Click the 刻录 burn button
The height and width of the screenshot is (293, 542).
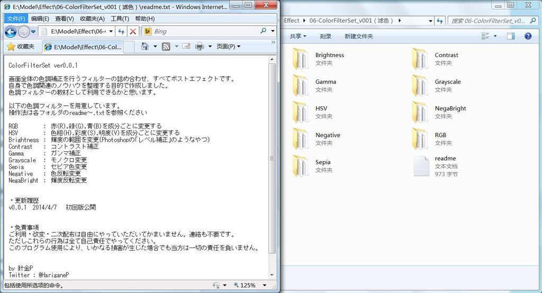pyautogui.click(x=326, y=36)
